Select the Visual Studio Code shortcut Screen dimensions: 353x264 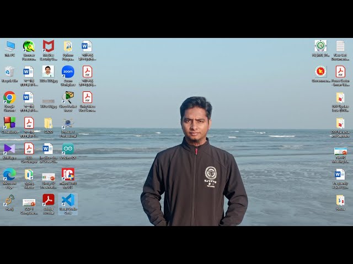tap(68, 200)
